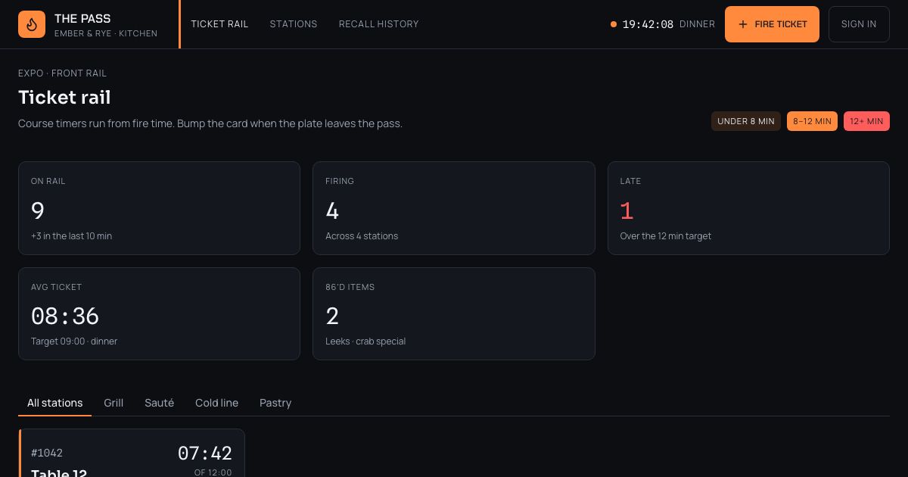Click The Pass brand title
Screen dimensions: 908x477
82,18
